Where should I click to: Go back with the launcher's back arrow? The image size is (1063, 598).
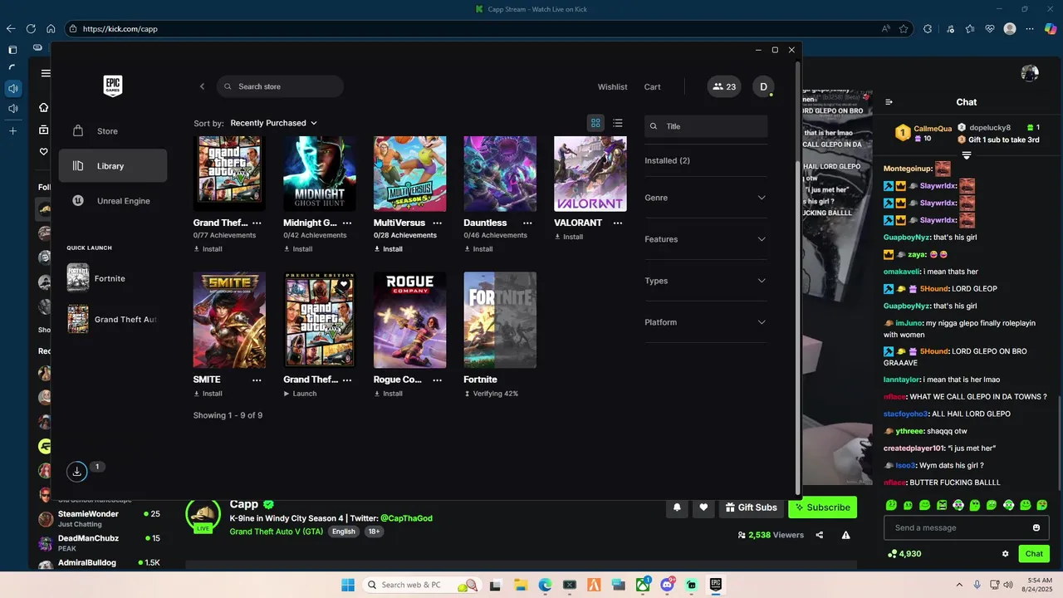coord(202,86)
